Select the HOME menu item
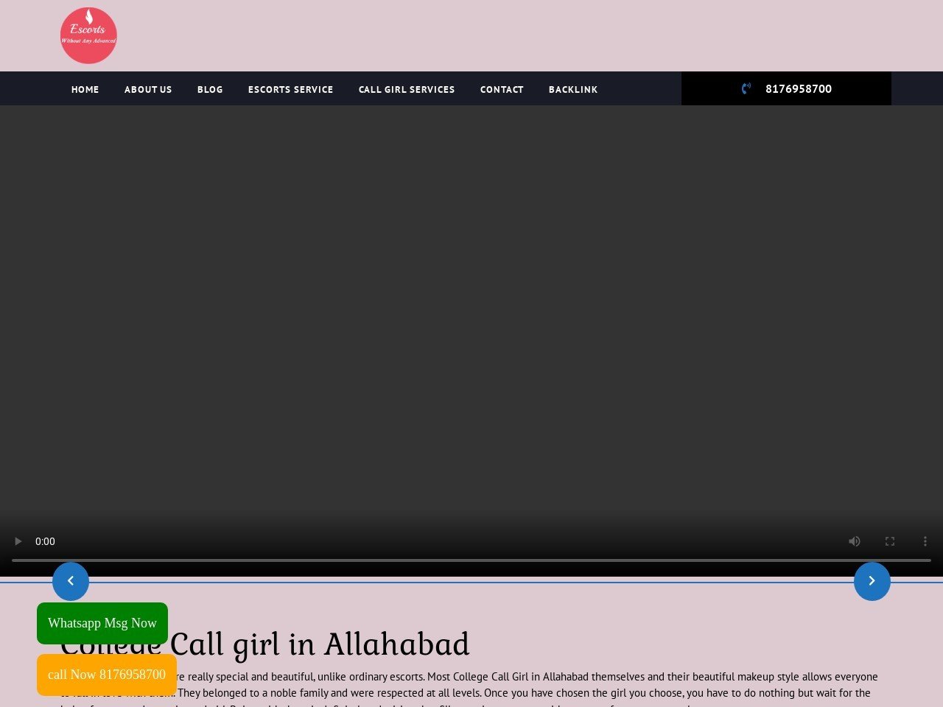 (85, 89)
